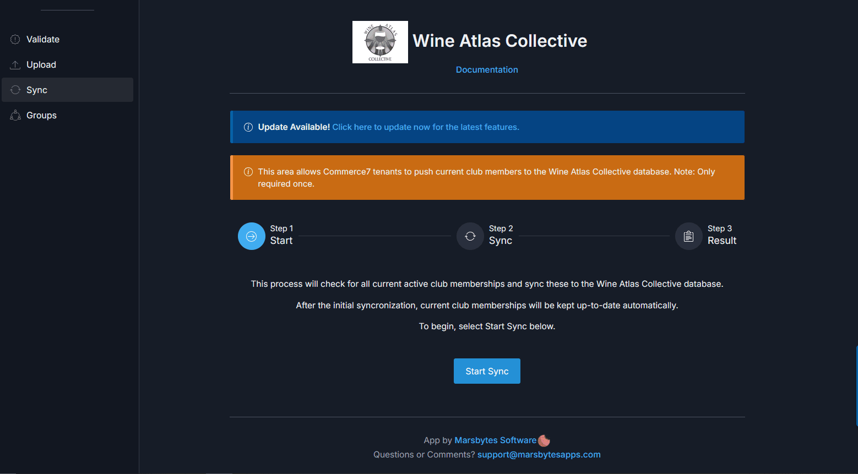Click the info icon in the orange Commerce7 banner
This screenshot has width=858, height=474.
(248, 172)
